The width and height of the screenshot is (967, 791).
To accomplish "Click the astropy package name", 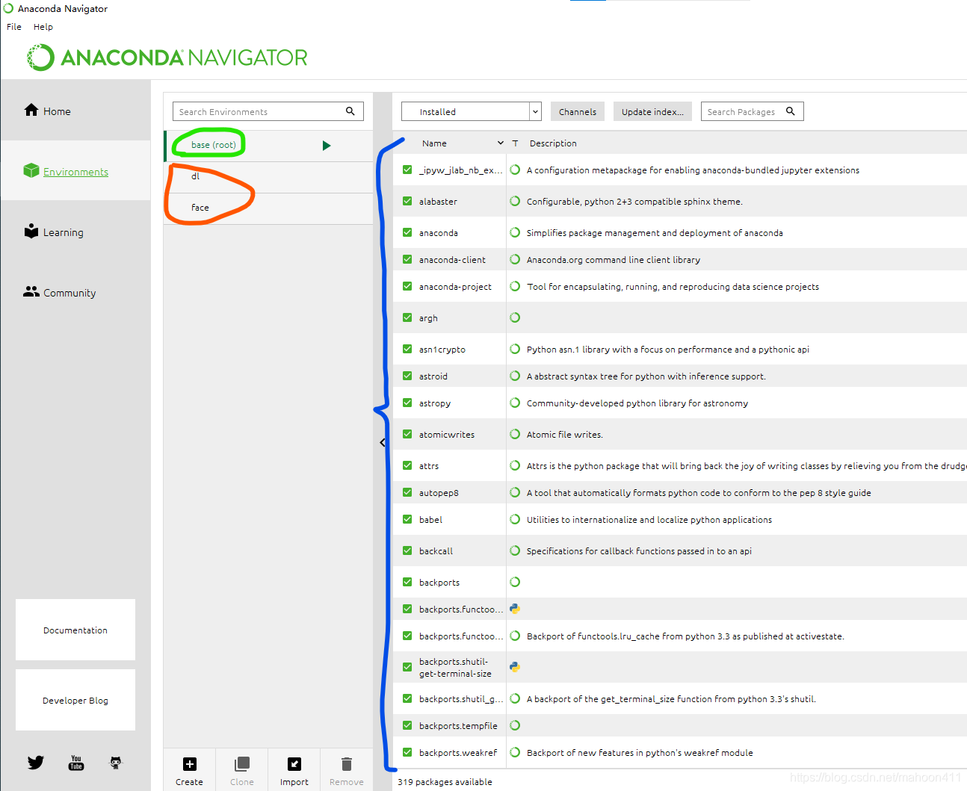I will pos(435,403).
